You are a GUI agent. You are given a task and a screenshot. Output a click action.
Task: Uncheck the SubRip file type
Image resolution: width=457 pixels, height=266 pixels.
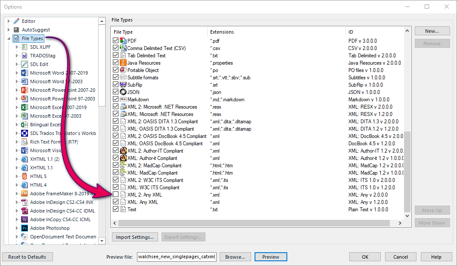coord(115,84)
